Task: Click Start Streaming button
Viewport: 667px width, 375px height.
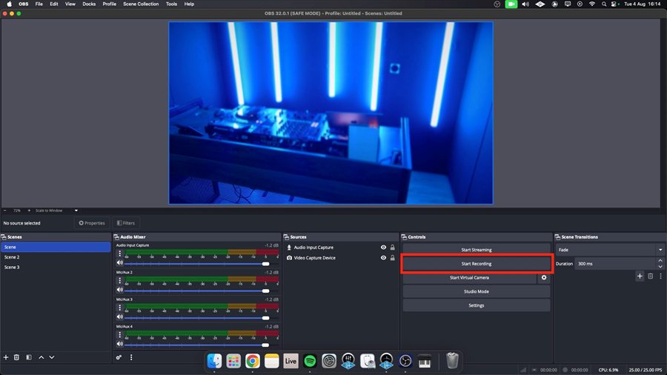Action: click(477, 250)
